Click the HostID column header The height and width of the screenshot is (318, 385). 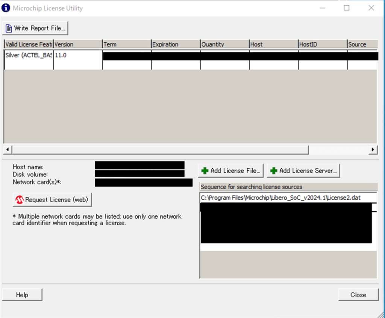tap(322, 44)
